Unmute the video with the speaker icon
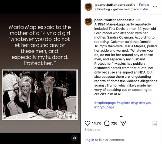Image resolution: width=162 pixels, height=144 pixels. (x=74, y=138)
